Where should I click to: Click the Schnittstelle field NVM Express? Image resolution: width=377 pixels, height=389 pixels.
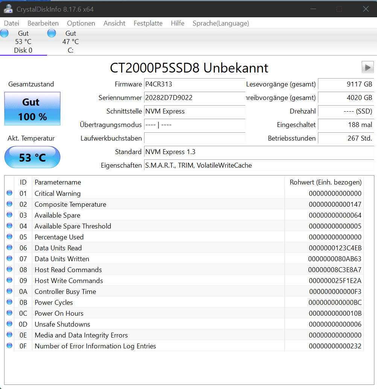point(195,111)
